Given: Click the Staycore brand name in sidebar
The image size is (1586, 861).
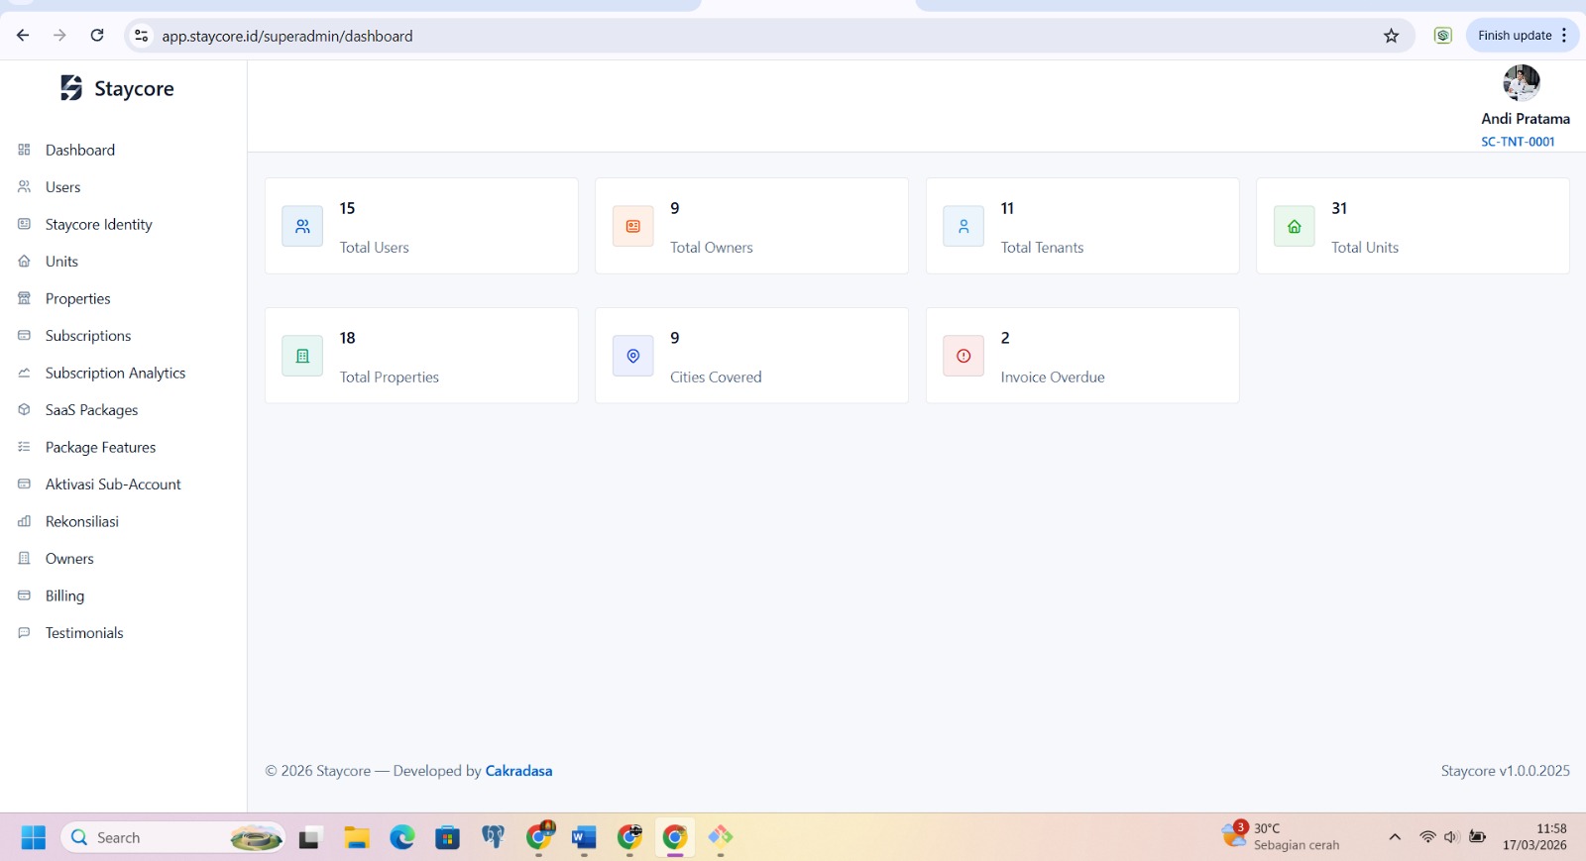Looking at the screenshot, I should [x=134, y=88].
